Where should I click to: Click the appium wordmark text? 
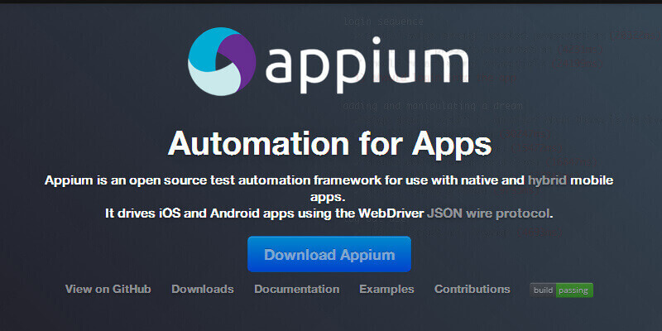[x=367, y=64]
